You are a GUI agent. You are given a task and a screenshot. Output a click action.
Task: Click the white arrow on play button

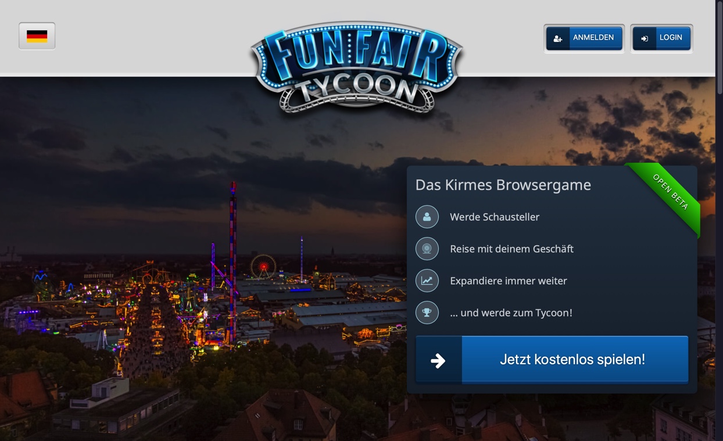pyautogui.click(x=438, y=361)
